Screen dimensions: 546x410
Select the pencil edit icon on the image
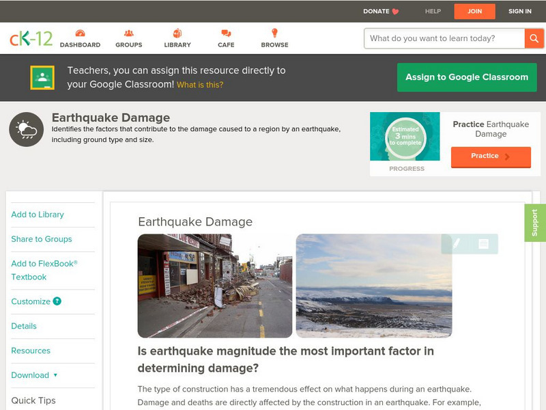[x=456, y=244]
